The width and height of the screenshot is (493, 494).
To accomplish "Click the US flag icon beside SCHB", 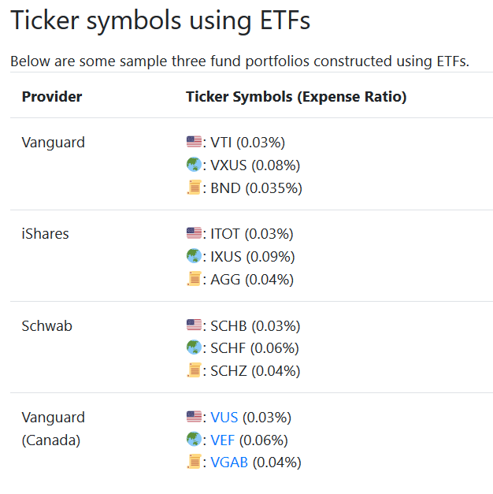I will (194, 325).
